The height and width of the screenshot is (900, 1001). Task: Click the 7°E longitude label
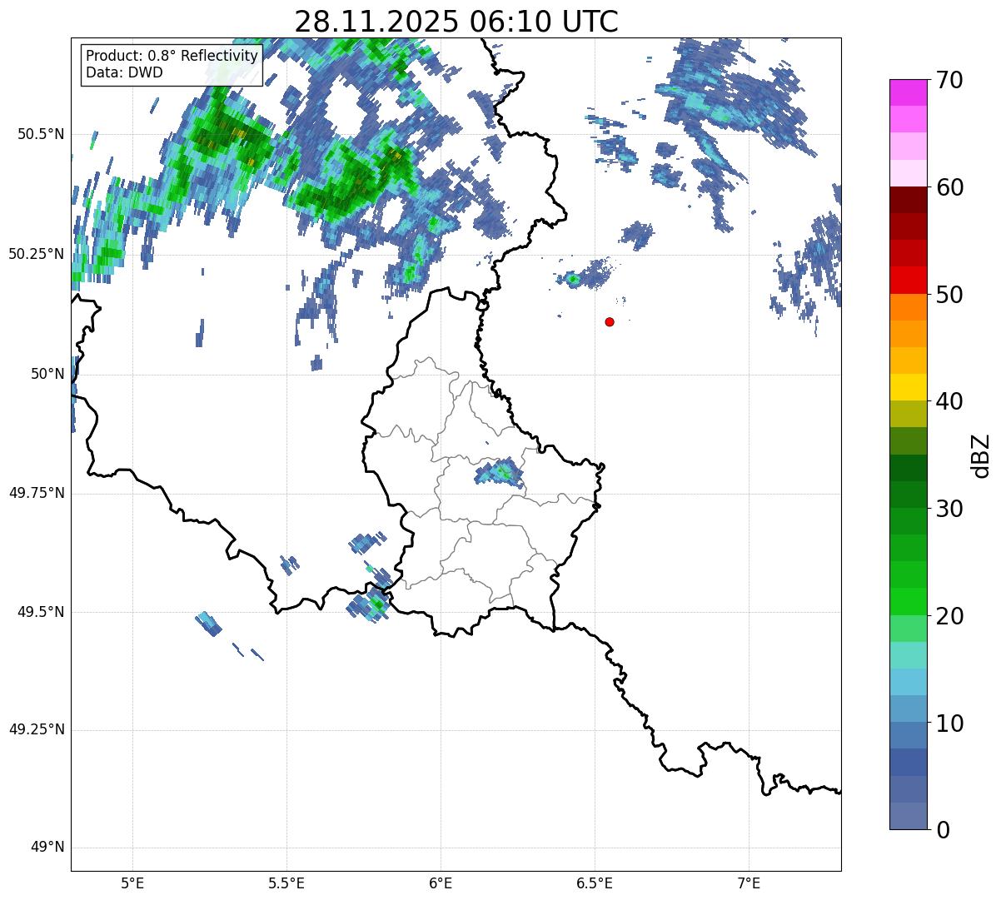[x=749, y=883]
